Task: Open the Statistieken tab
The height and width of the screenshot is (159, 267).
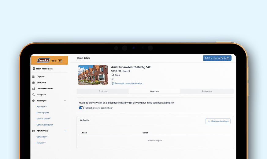Action: [206, 91]
